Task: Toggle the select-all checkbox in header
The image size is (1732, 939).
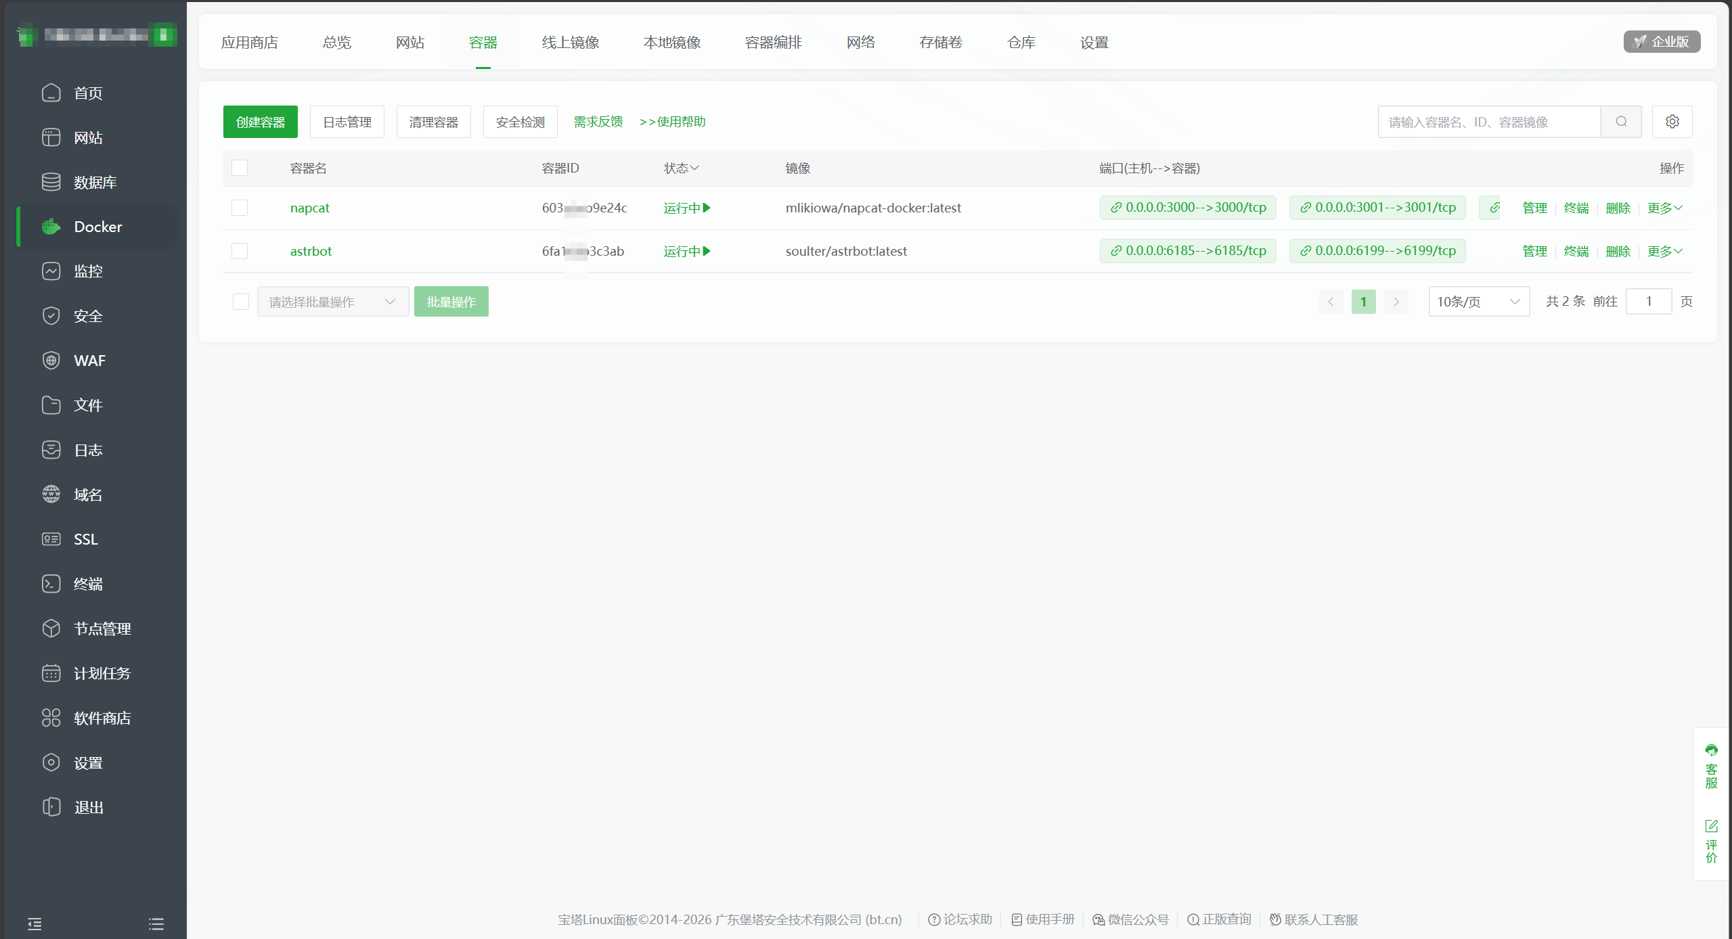Action: [240, 168]
